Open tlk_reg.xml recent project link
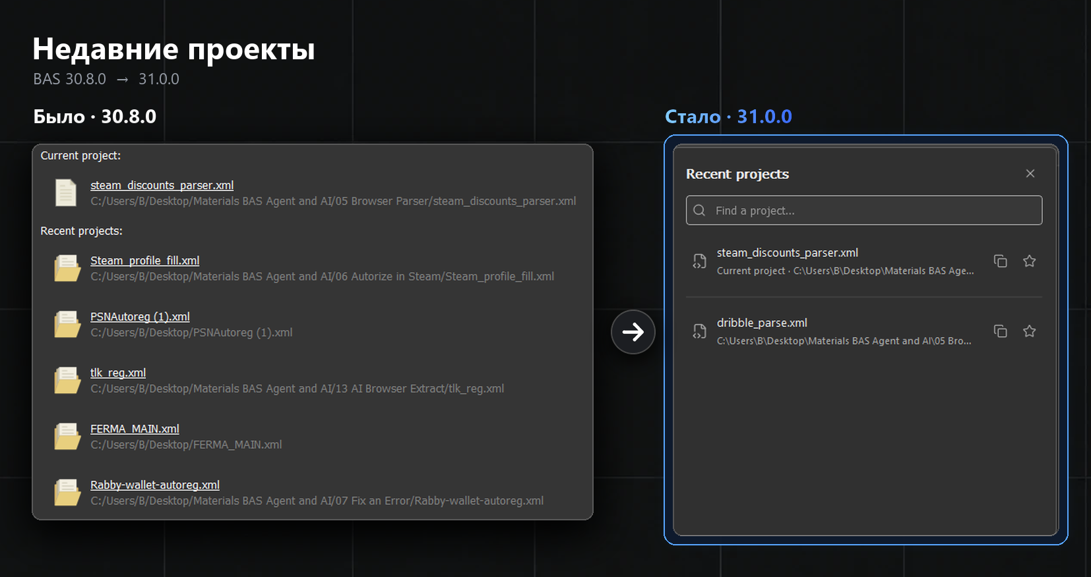 click(x=118, y=373)
